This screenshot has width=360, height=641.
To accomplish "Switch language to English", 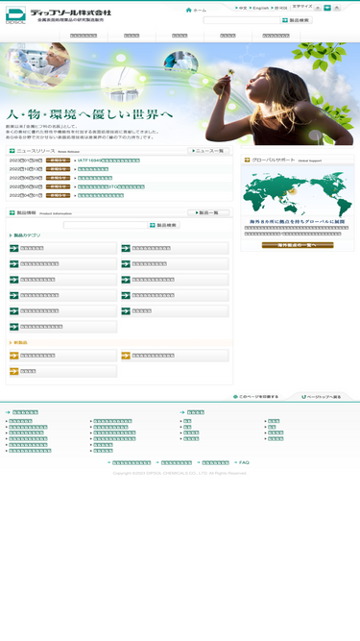I will 261,9.
